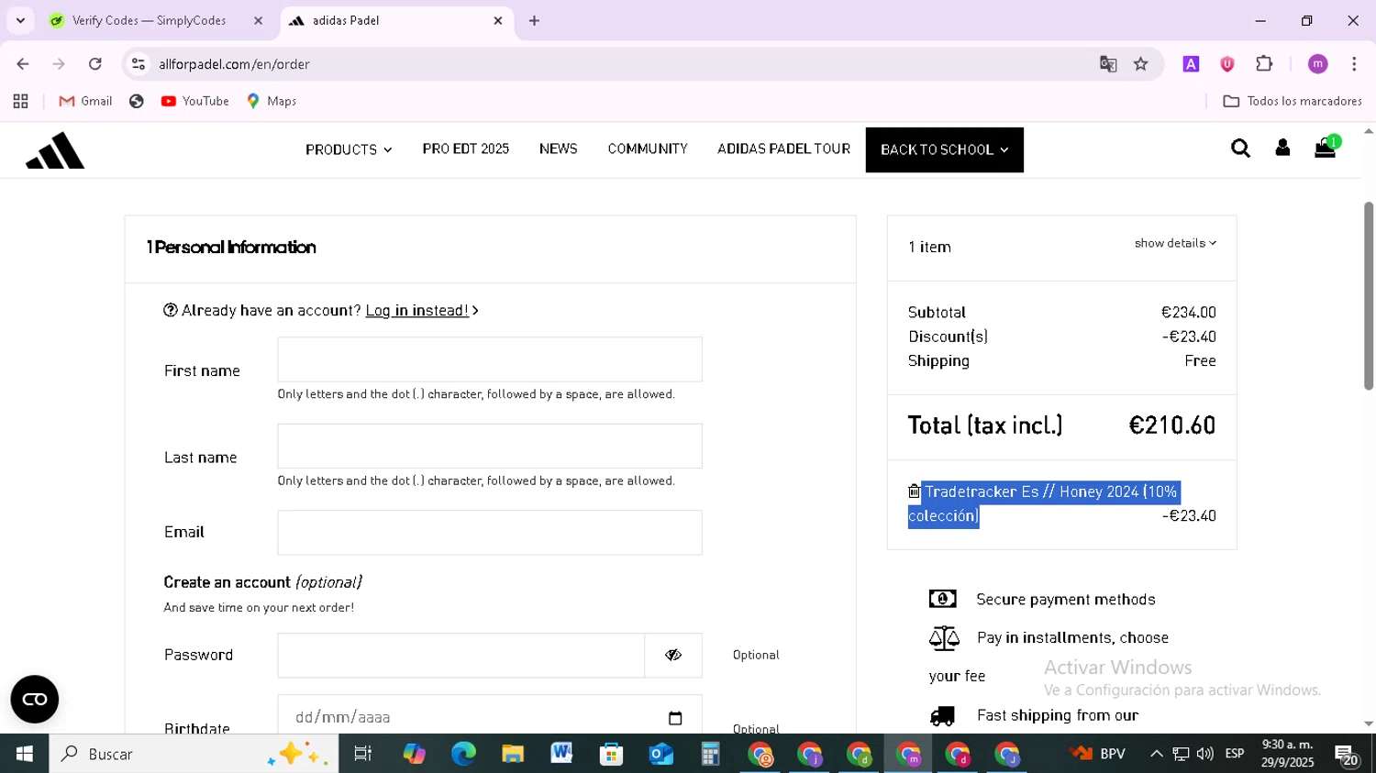
Task: Open Todos los marcadores folder
Action: 1293,102
